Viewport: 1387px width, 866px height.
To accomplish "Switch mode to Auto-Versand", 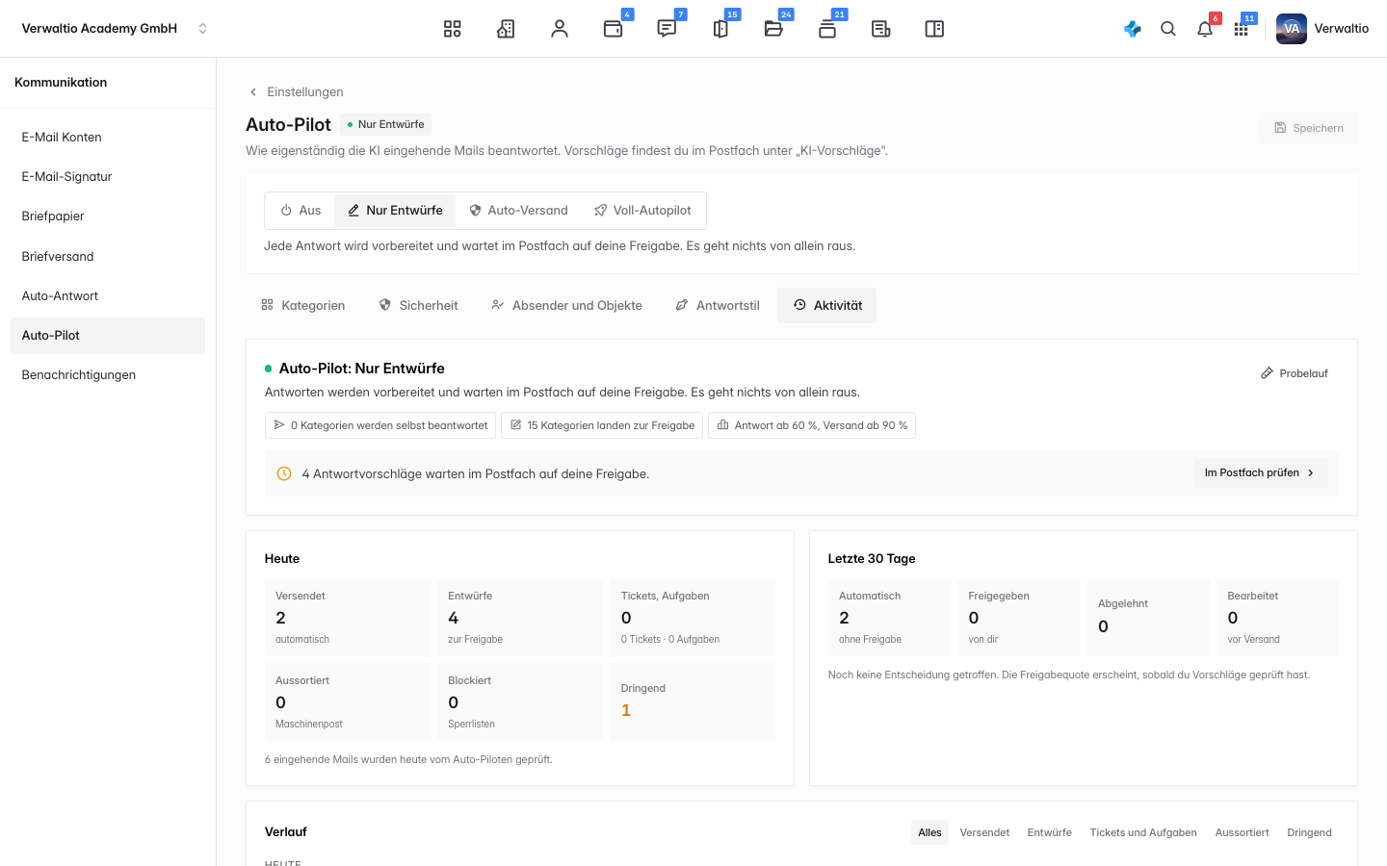I will coord(518,211).
